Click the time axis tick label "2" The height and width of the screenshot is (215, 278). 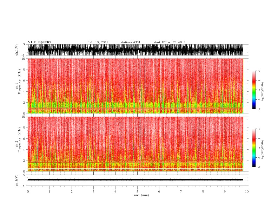[72, 191]
